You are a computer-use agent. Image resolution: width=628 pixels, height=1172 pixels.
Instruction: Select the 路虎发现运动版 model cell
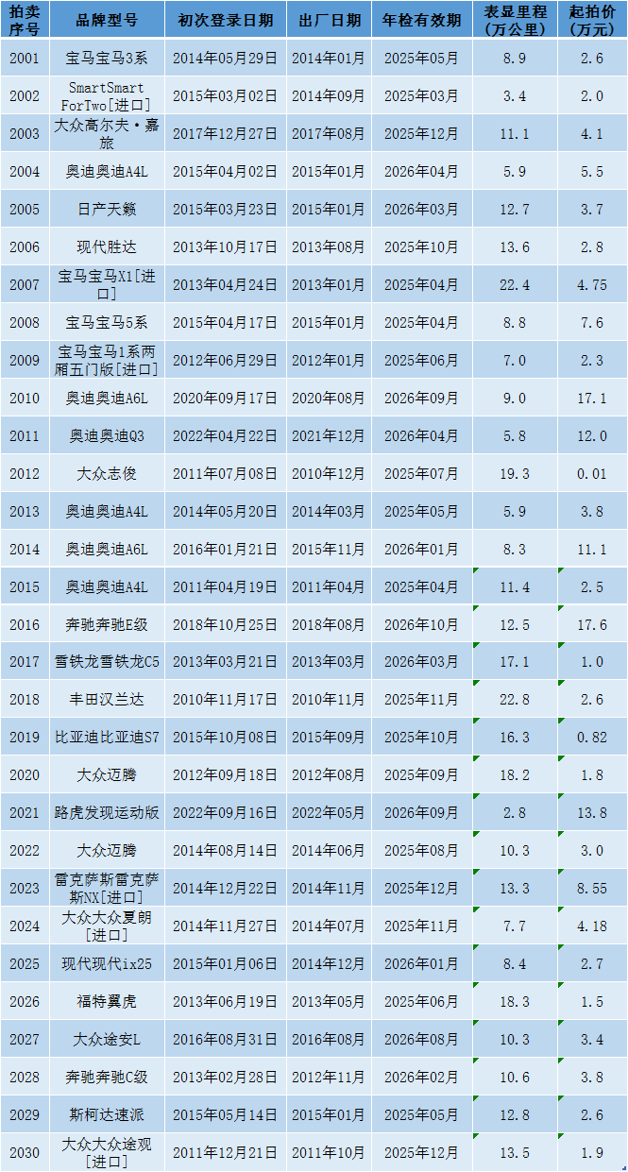(x=107, y=812)
